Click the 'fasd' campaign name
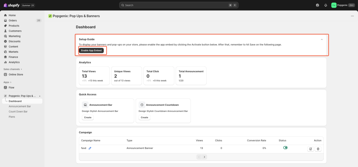 point(84,148)
